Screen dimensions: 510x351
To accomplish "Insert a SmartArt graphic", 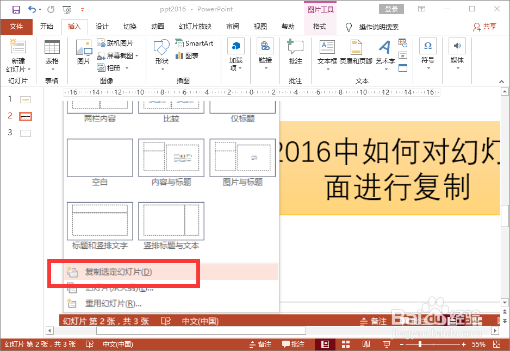I will tap(194, 43).
